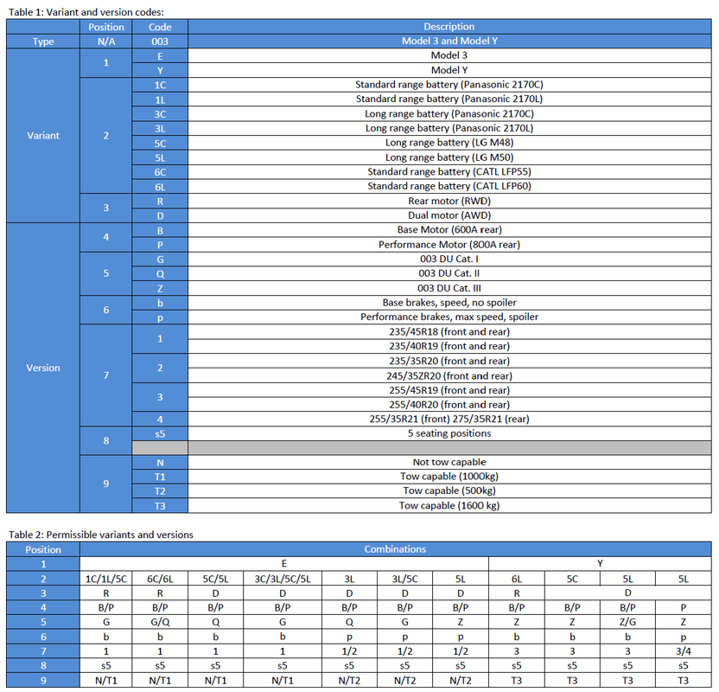Click 'Long range battery (LG M50)' description
This screenshot has height=692, width=719.
point(449,157)
